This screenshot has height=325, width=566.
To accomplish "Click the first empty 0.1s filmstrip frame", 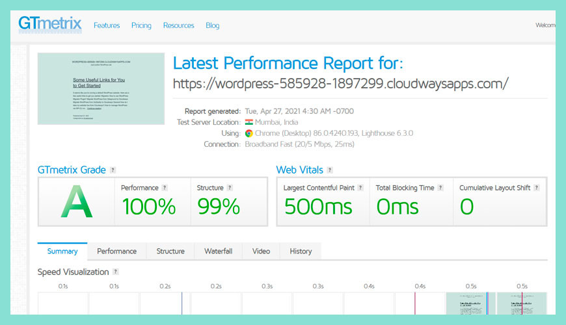I will tap(63, 303).
